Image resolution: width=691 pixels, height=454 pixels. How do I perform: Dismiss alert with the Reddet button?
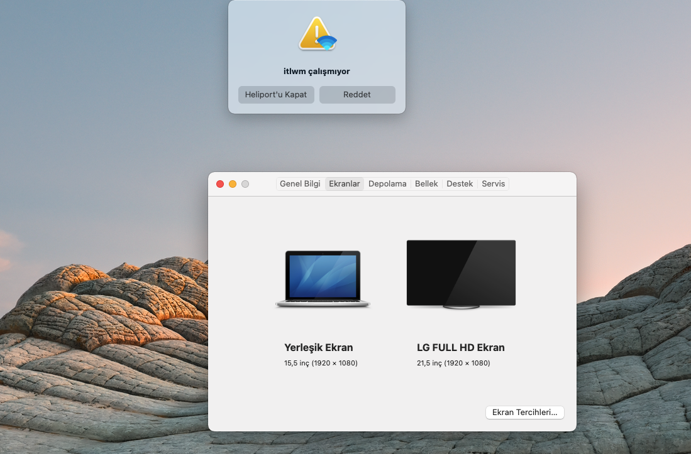point(357,95)
